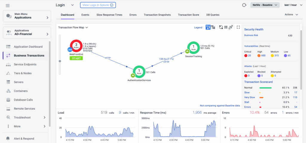Open the Actions dropdown
Screen dimensions: 306x143
tap(291, 15)
